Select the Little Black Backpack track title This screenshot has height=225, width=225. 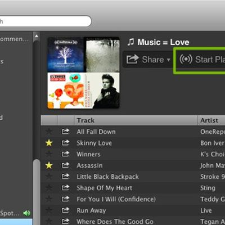pyautogui.click(x=107, y=177)
